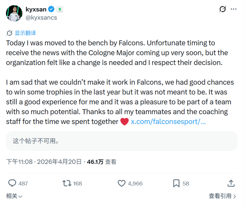Click the @kyxsancs handle
The height and width of the screenshot is (204, 245).
41,17
